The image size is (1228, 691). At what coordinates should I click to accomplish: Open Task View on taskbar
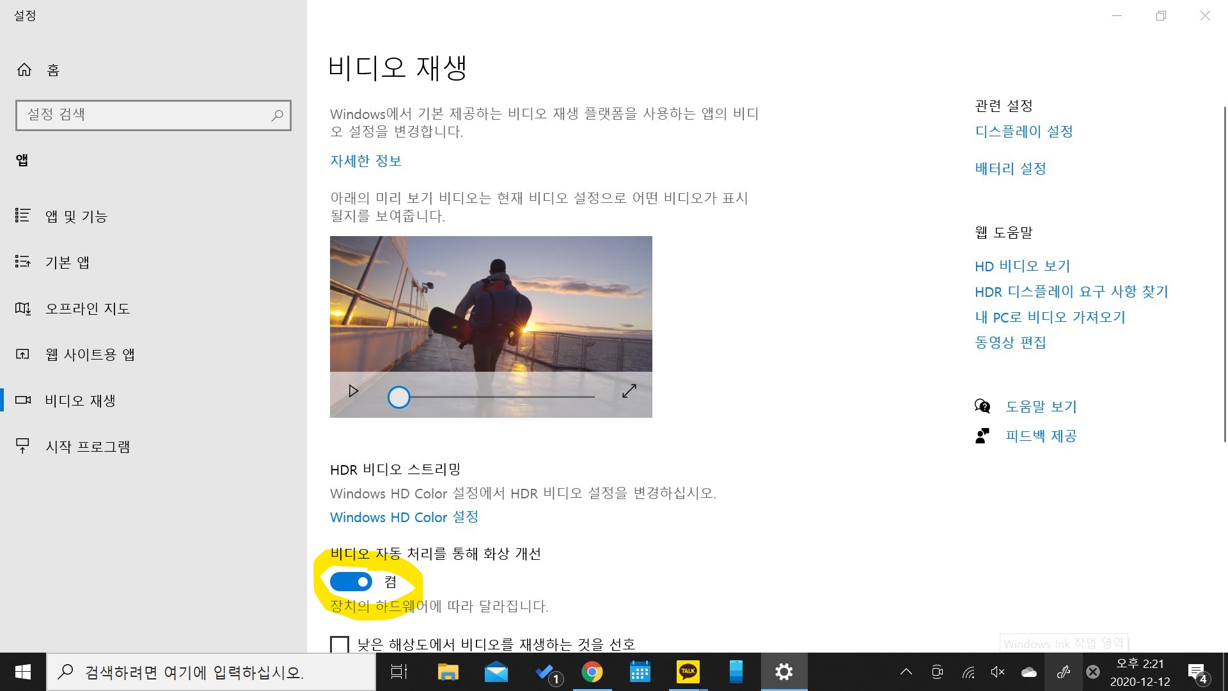399,672
